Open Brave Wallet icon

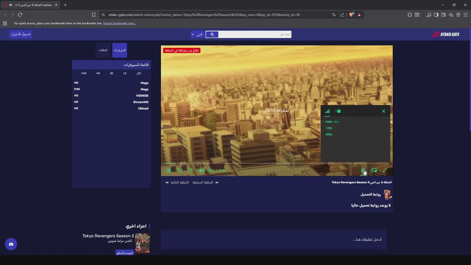tap(443, 15)
